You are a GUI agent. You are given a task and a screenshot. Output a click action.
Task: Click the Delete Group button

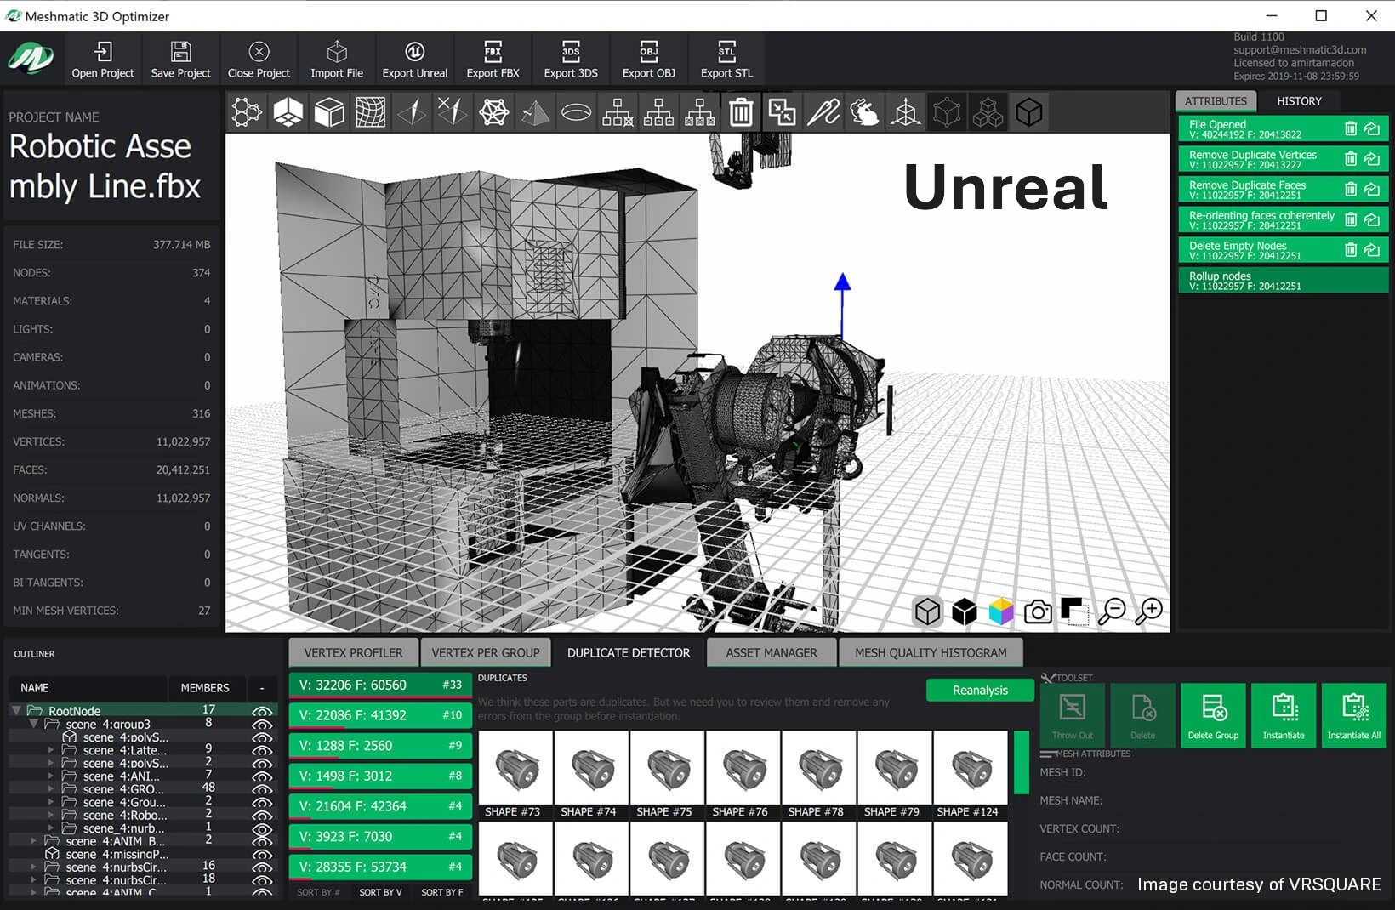1213,715
